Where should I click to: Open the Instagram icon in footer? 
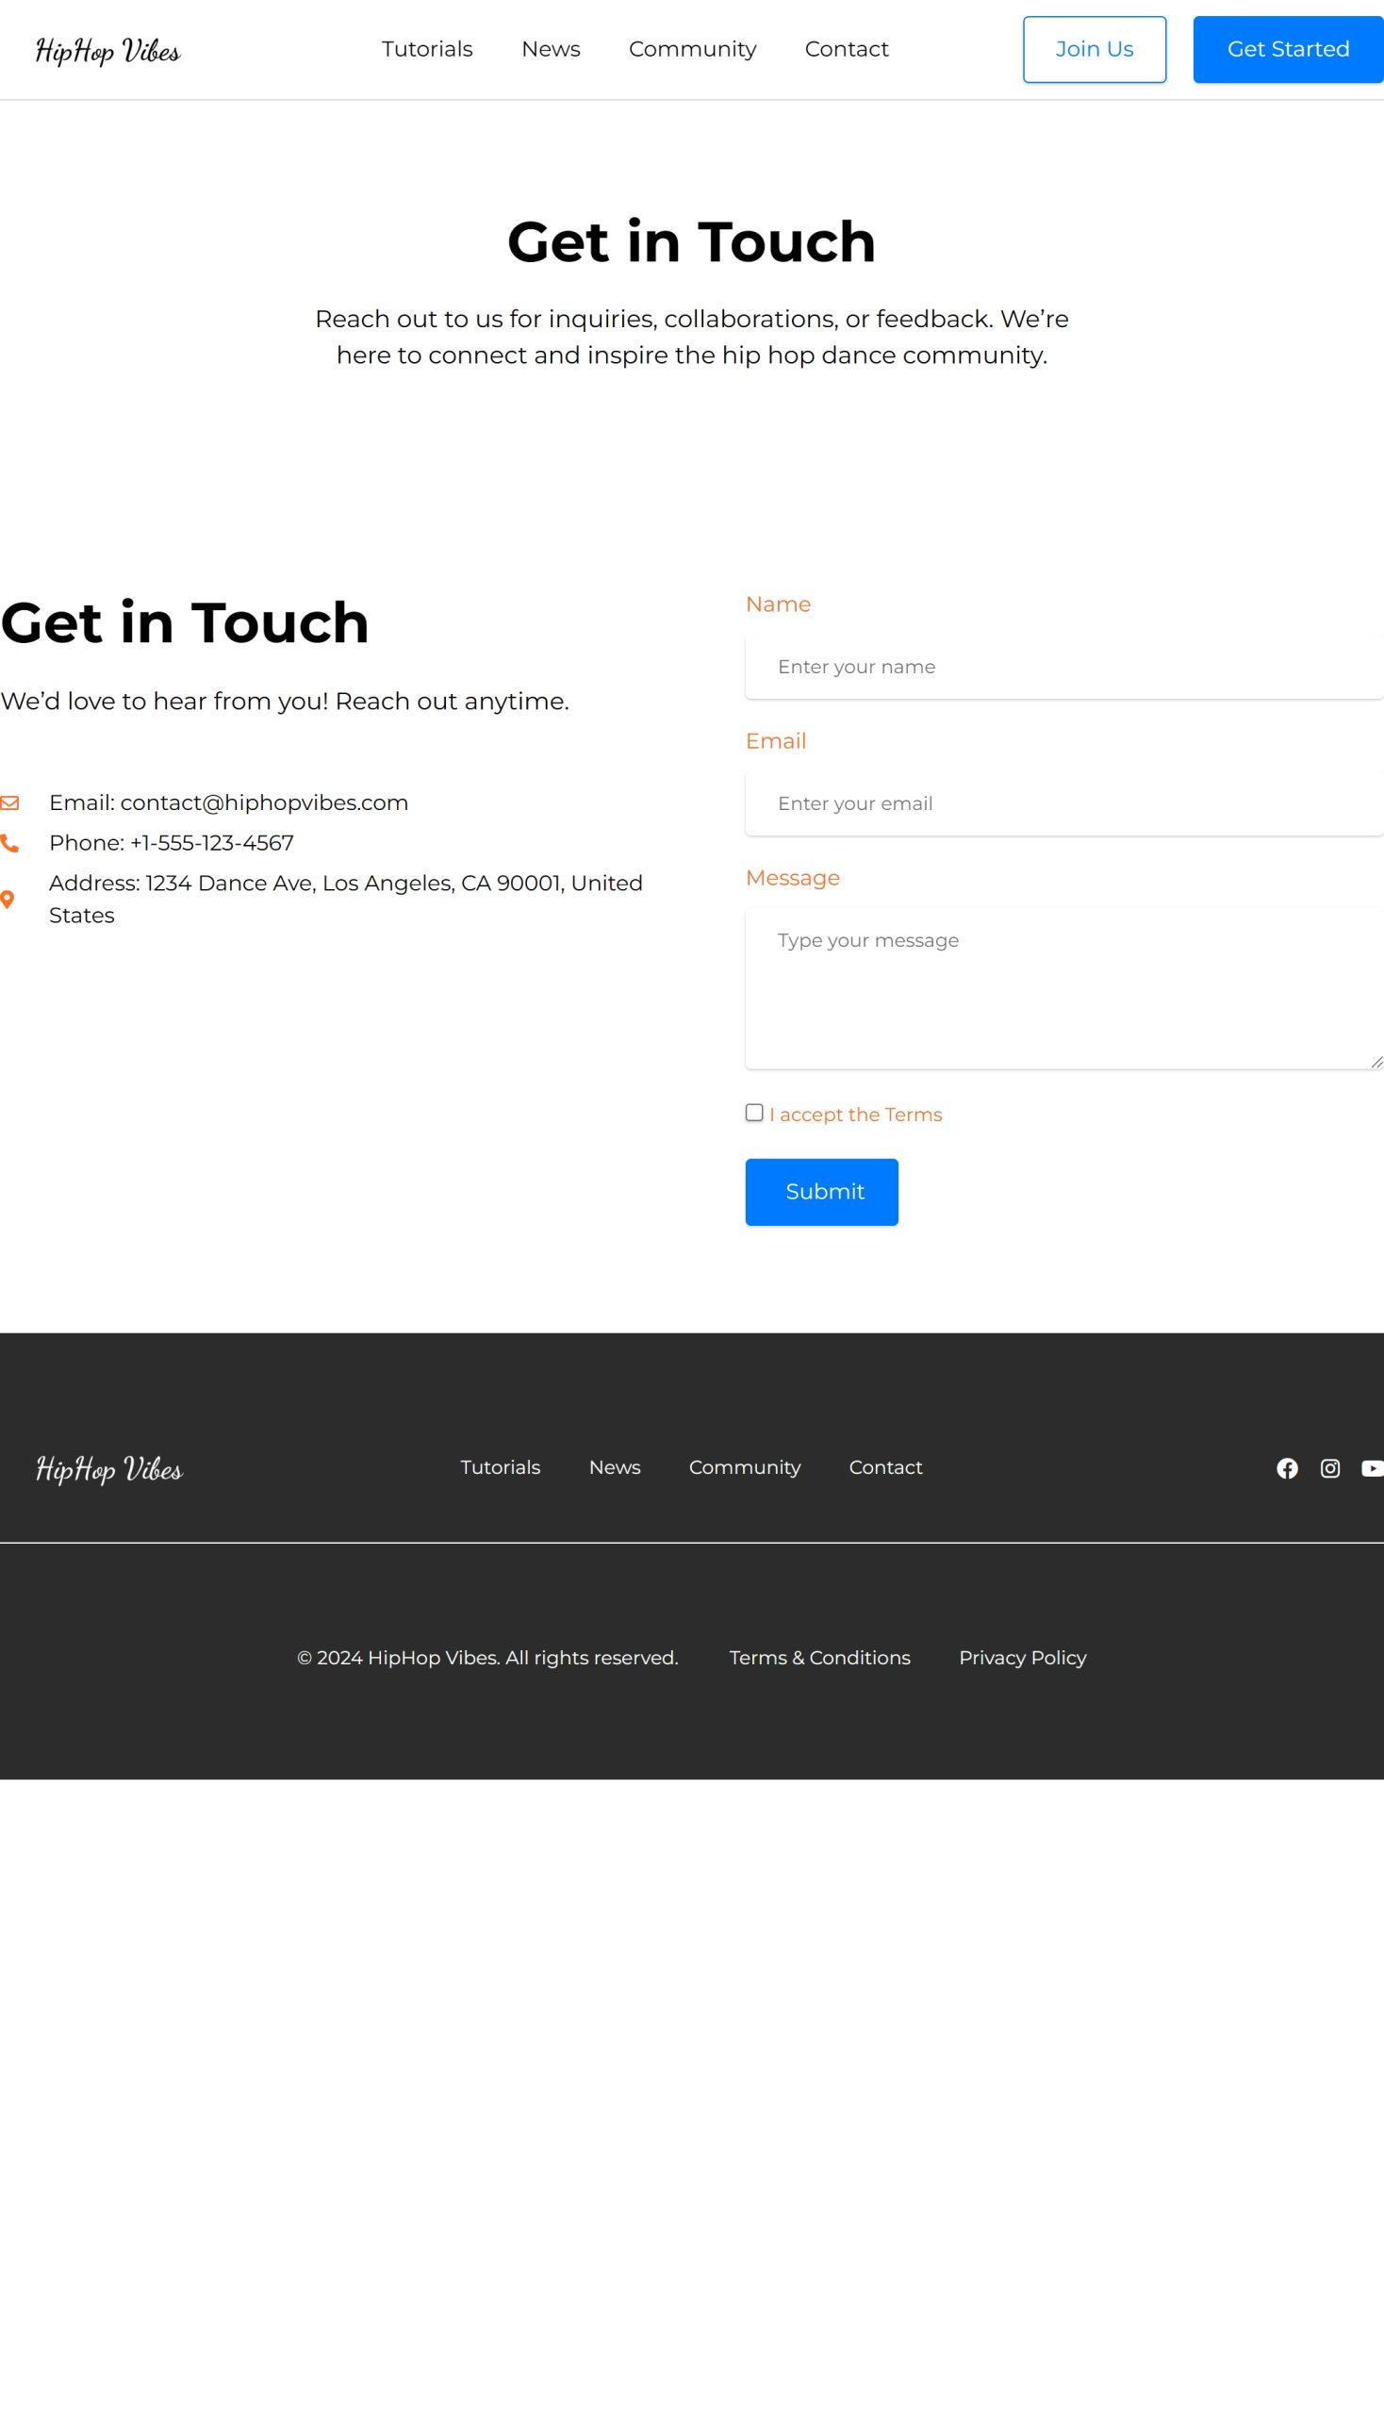coord(1330,1468)
